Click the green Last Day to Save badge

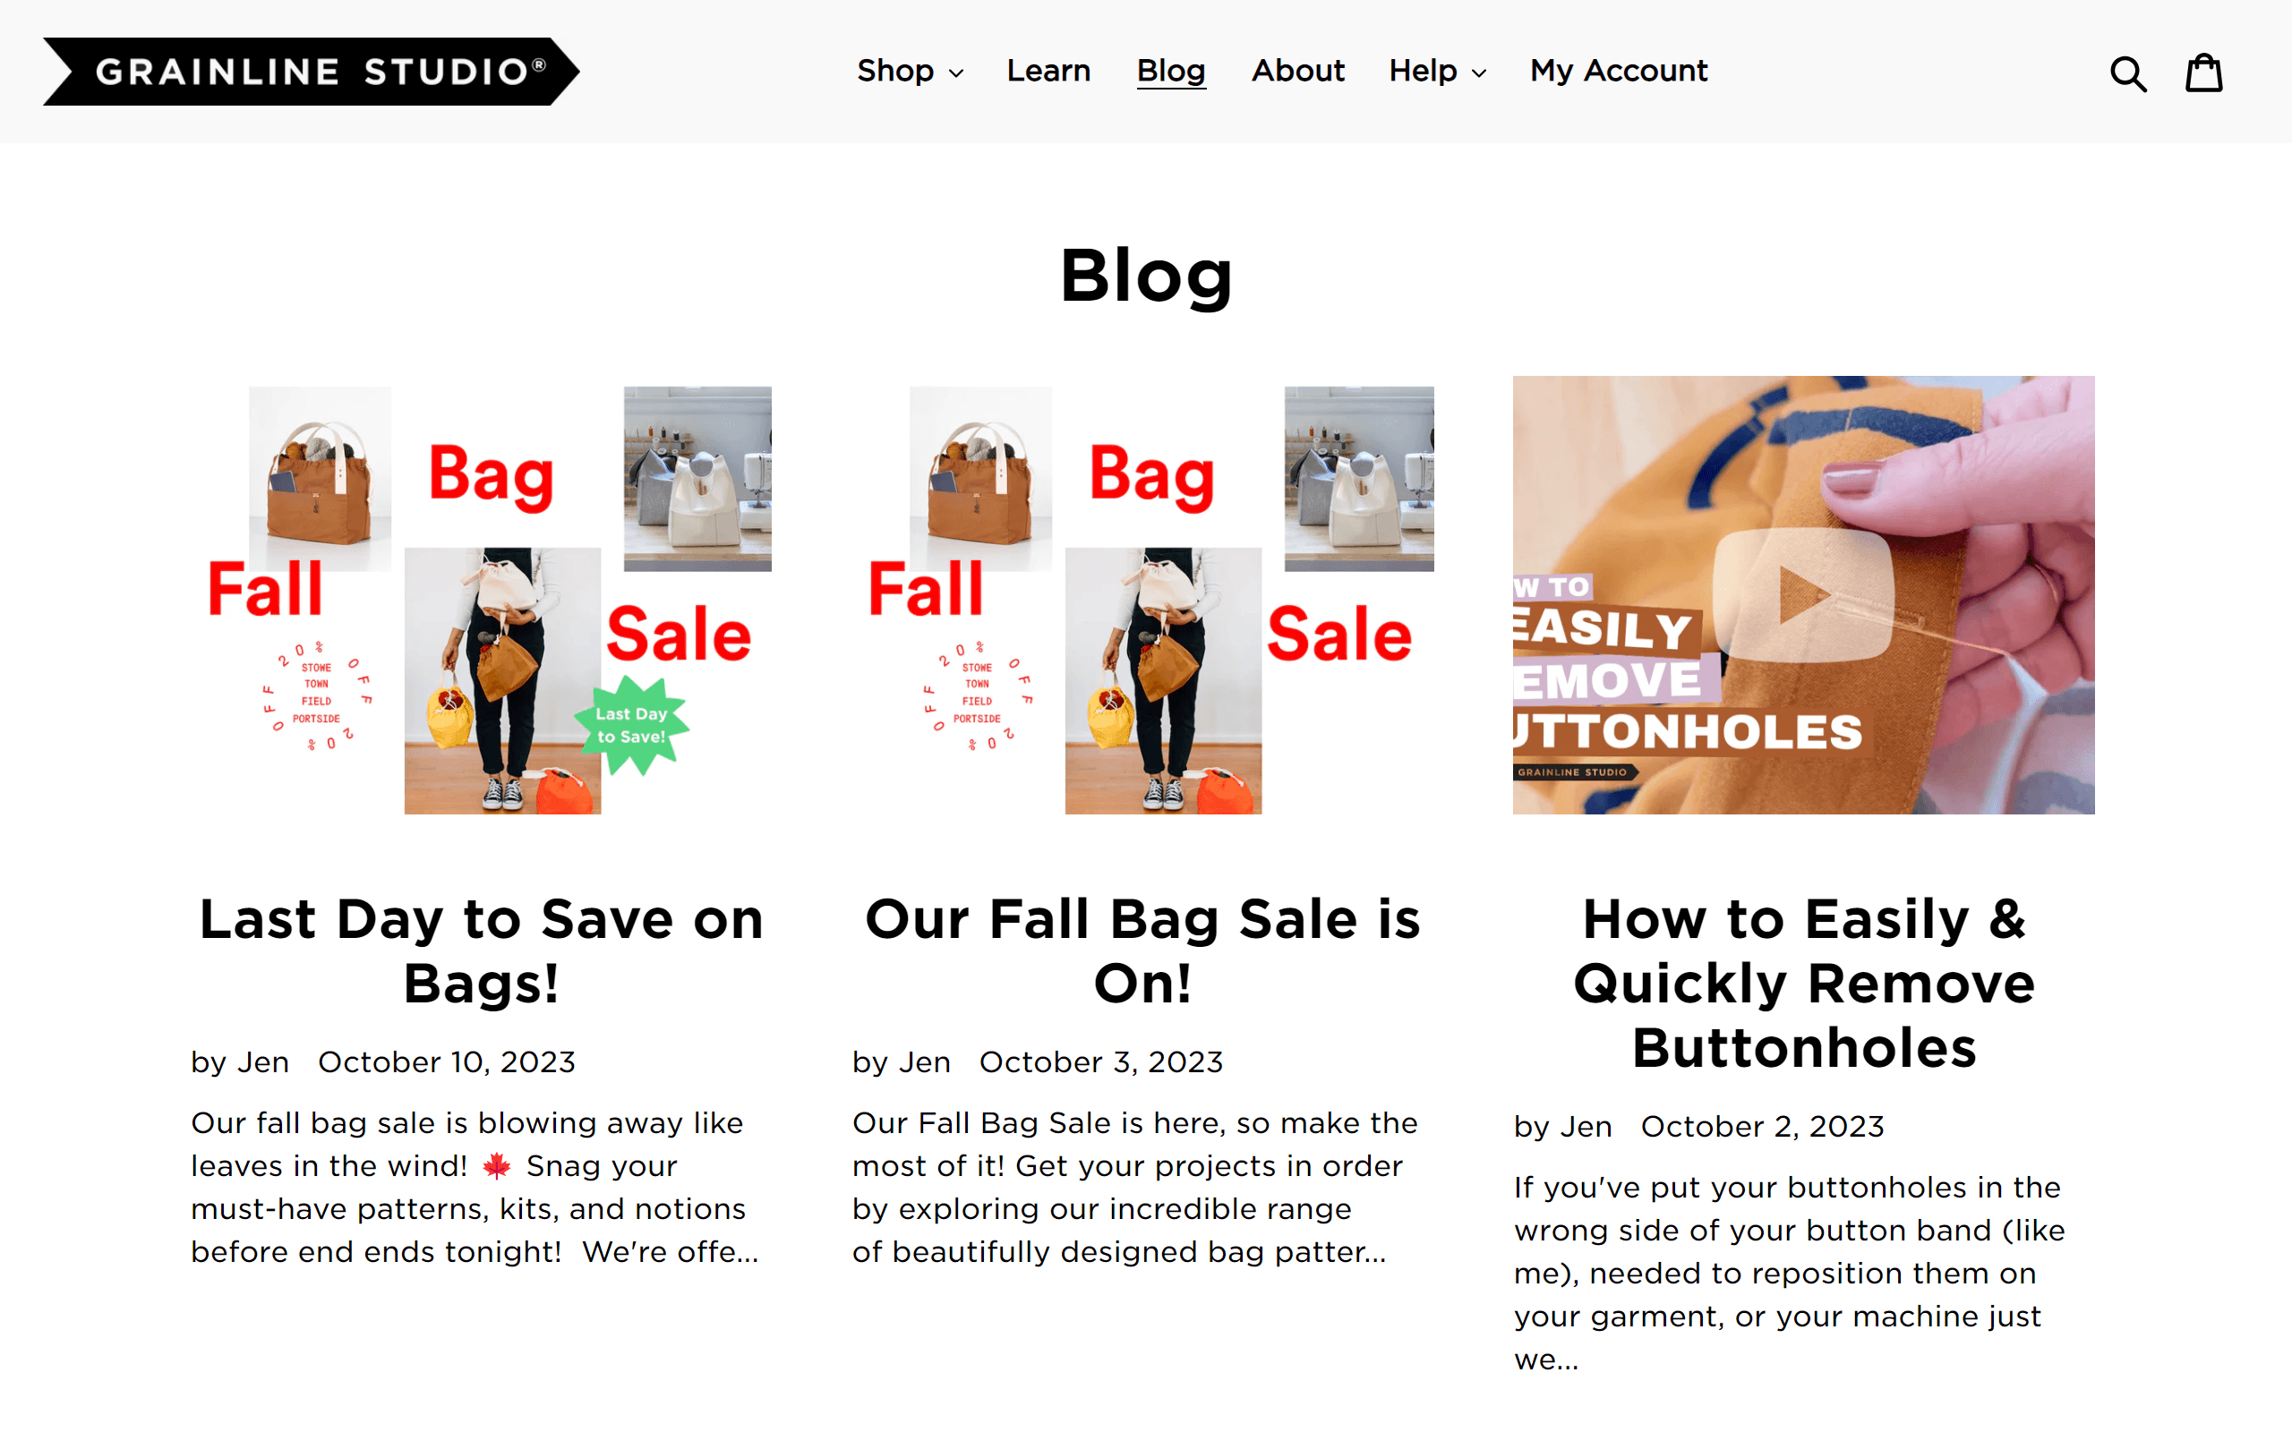(632, 726)
